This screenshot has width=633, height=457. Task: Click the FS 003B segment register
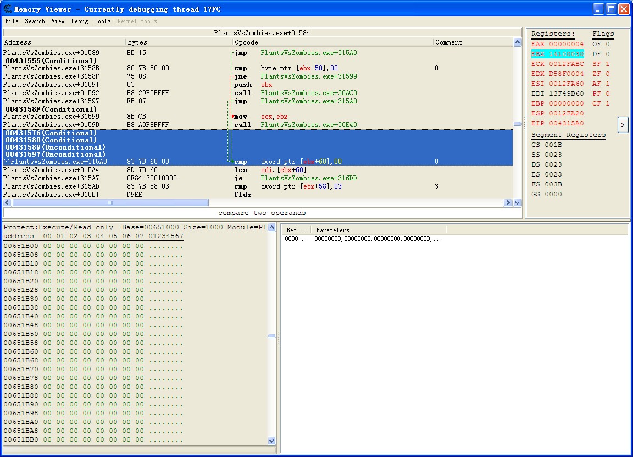(x=546, y=184)
